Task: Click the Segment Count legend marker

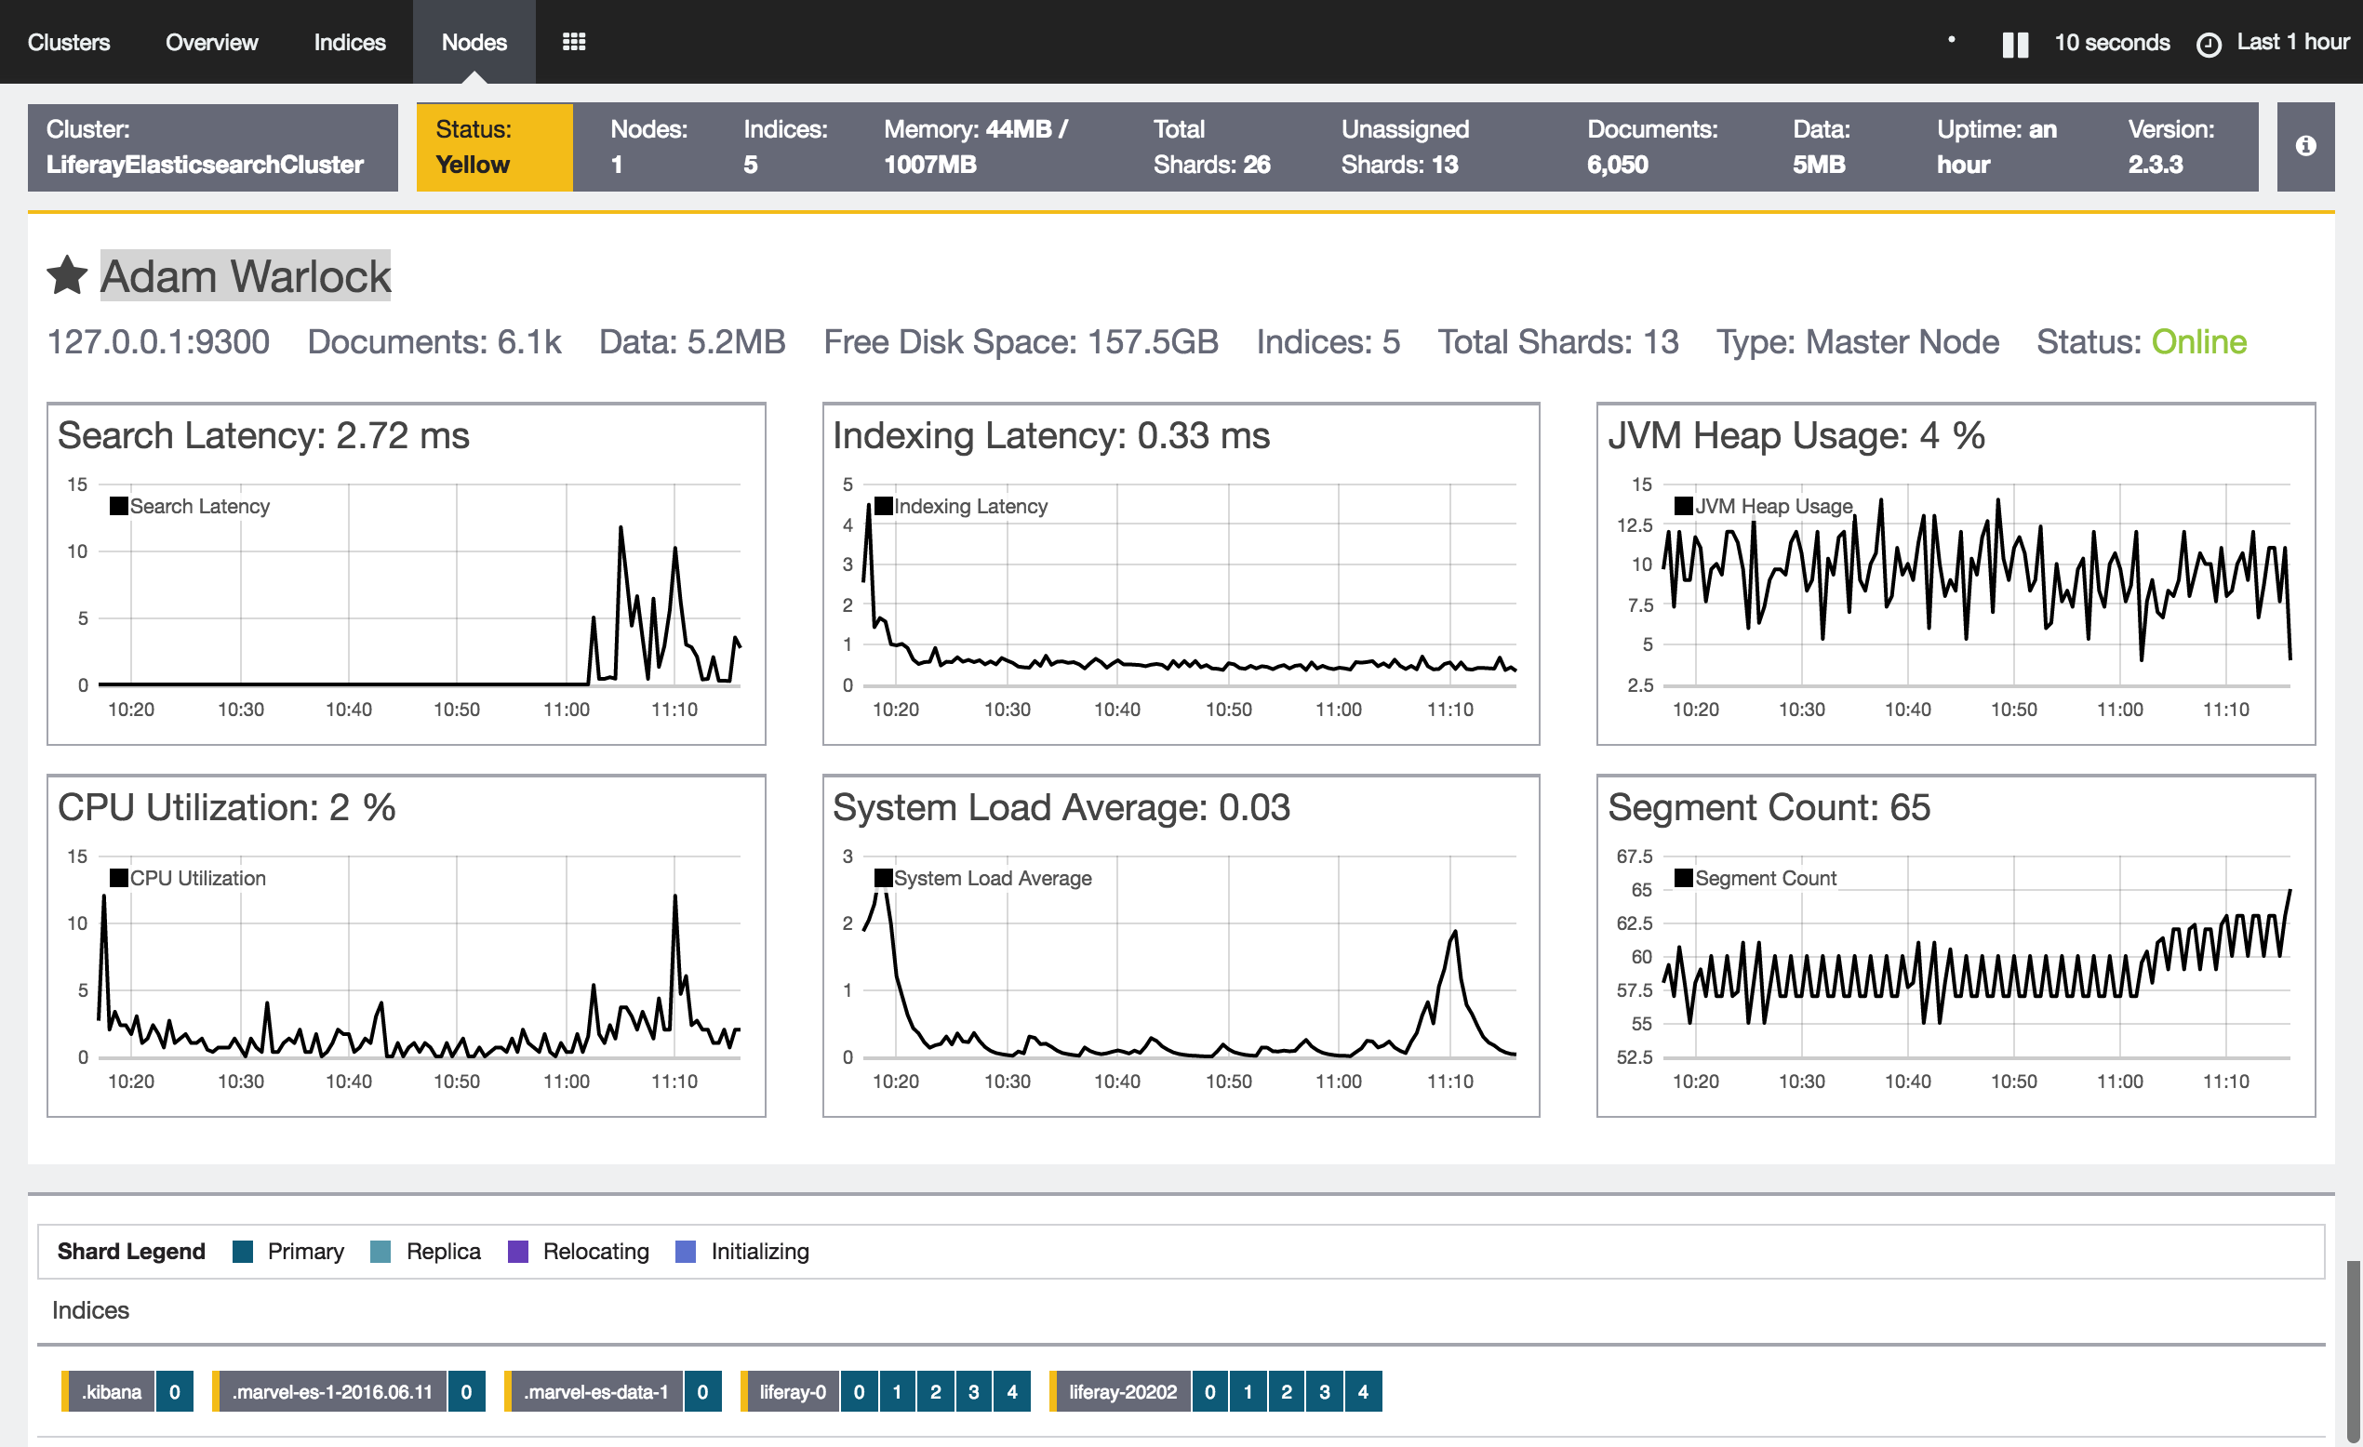Action: [1683, 877]
